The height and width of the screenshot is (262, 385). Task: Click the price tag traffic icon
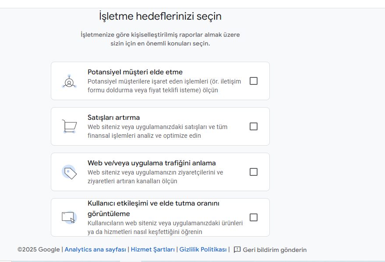pyautogui.click(x=69, y=172)
